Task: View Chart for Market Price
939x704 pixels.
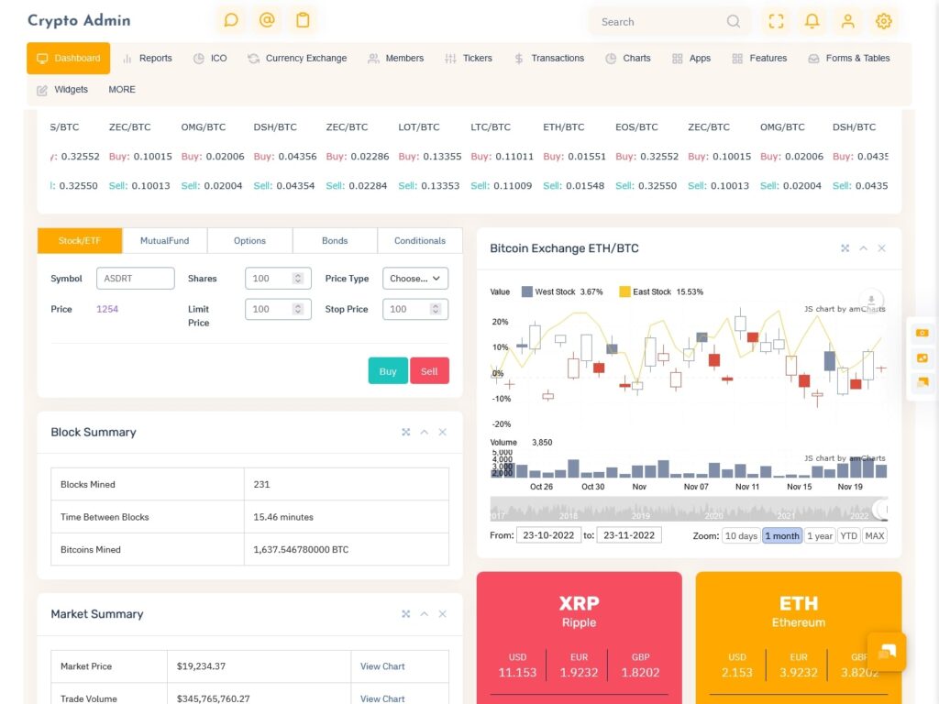Action: (382, 666)
